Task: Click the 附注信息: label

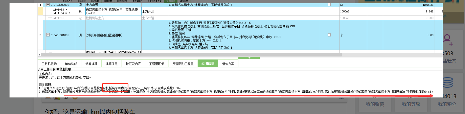Action: tap(45, 85)
